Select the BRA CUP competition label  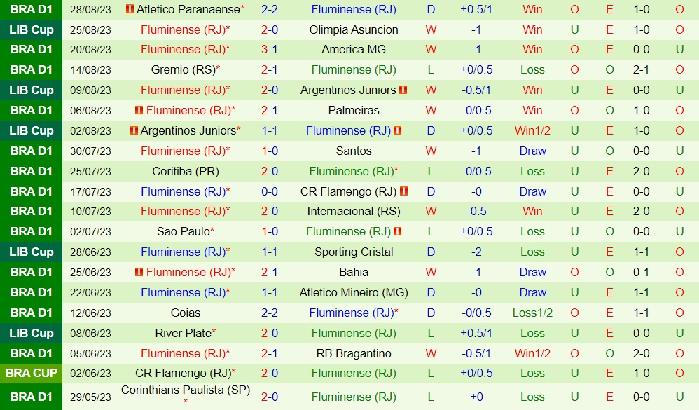pos(32,374)
